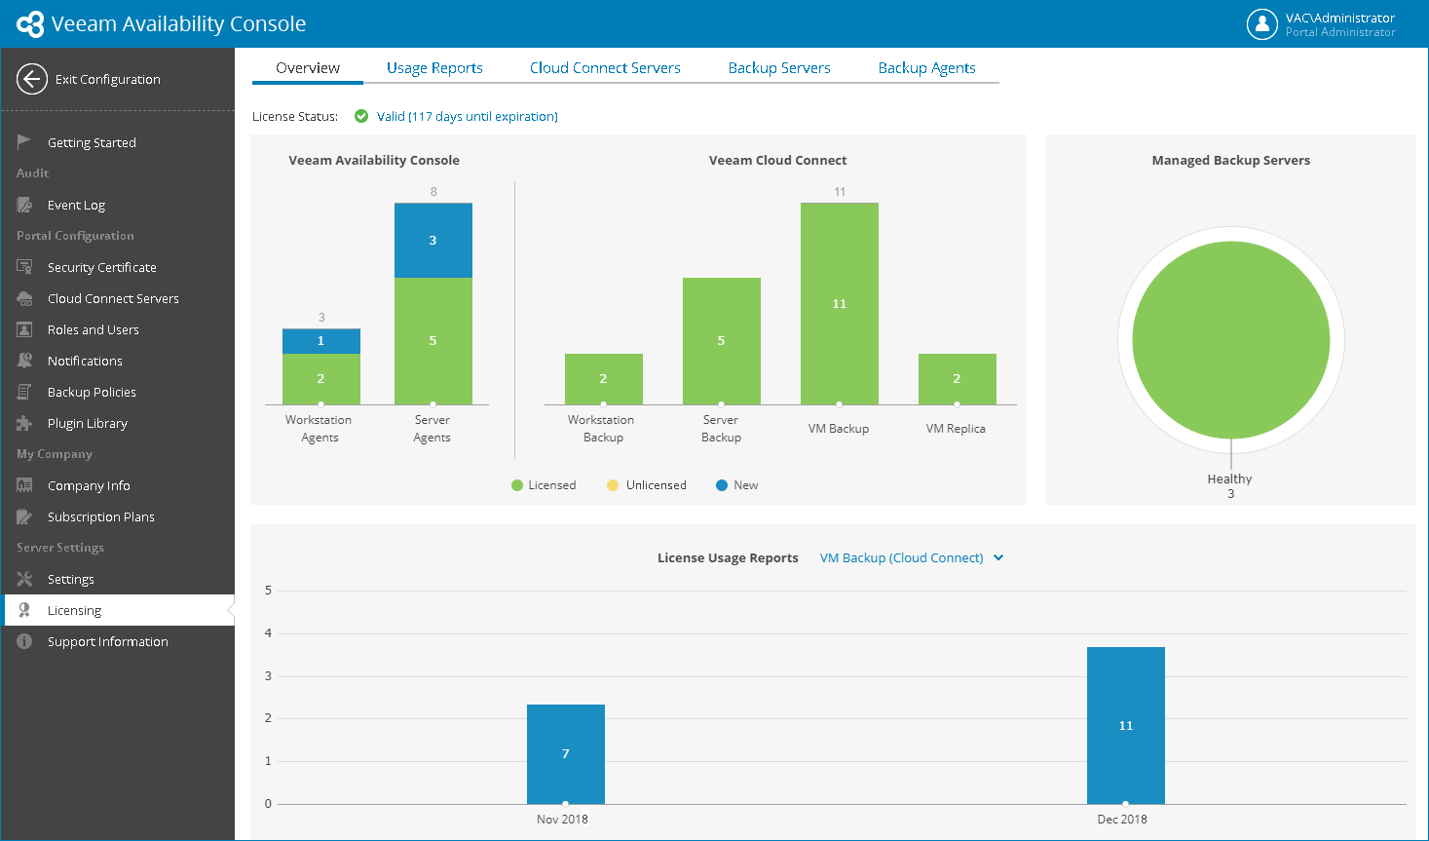This screenshot has height=841, width=1429.
Task: Click the Settings wrench icon in sidebar
Action: click(x=24, y=579)
